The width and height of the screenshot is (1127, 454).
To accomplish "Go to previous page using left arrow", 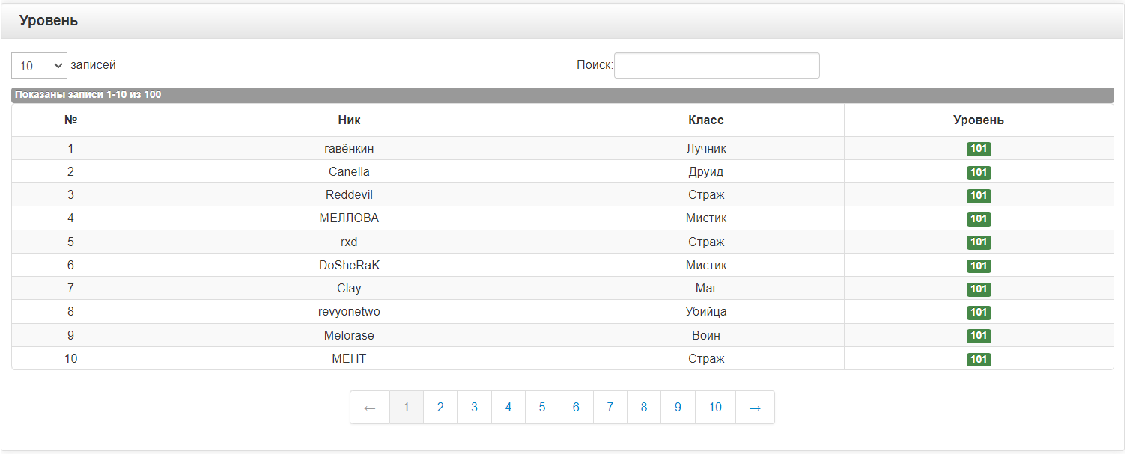I will (x=369, y=408).
